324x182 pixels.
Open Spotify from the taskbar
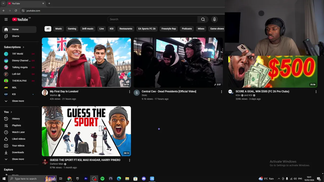(x=102, y=179)
